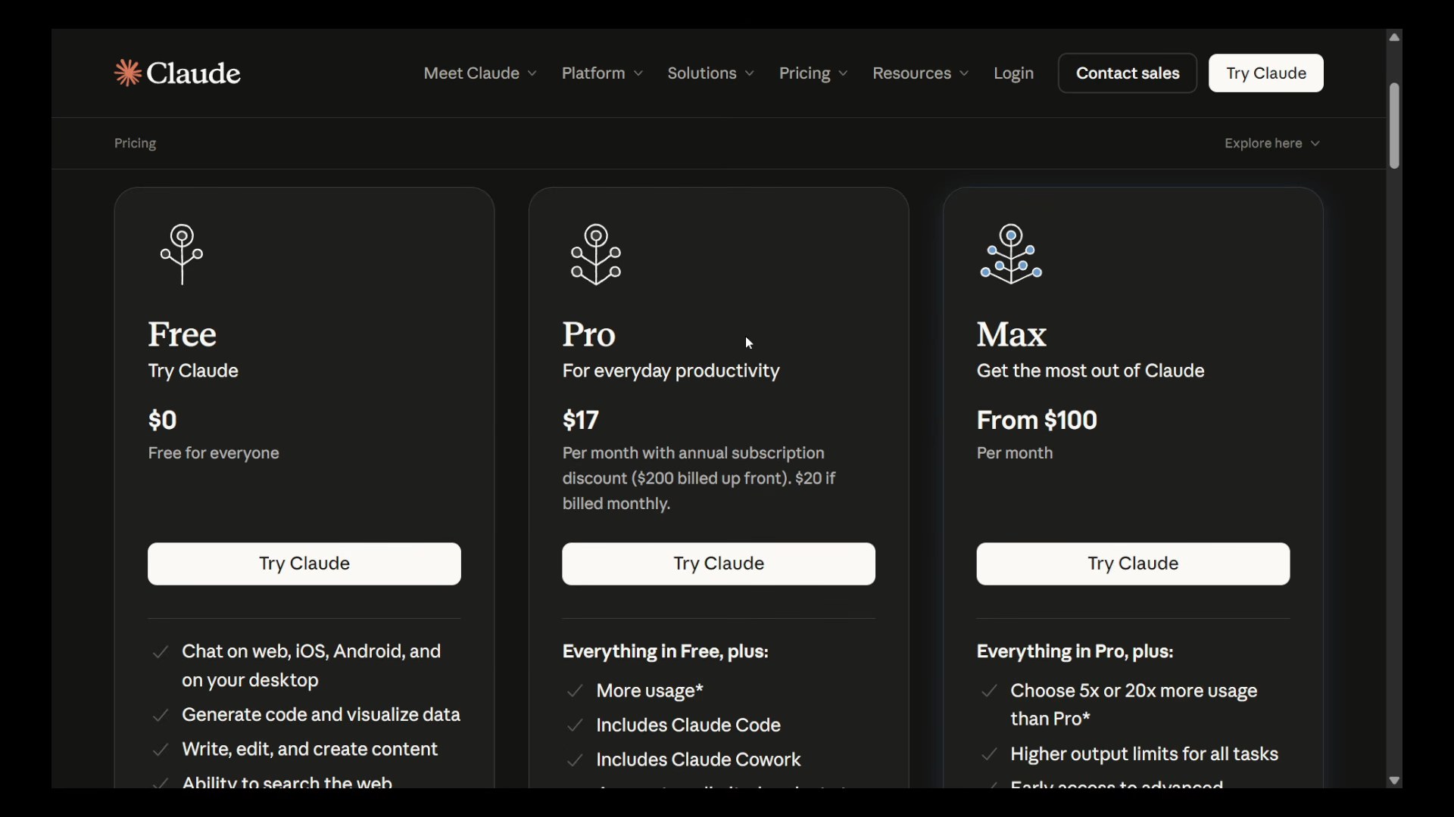The height and width of the screenshot is (817, 1454).
Task: Expand the Solutions menu
Action: (x=710, y=73)
